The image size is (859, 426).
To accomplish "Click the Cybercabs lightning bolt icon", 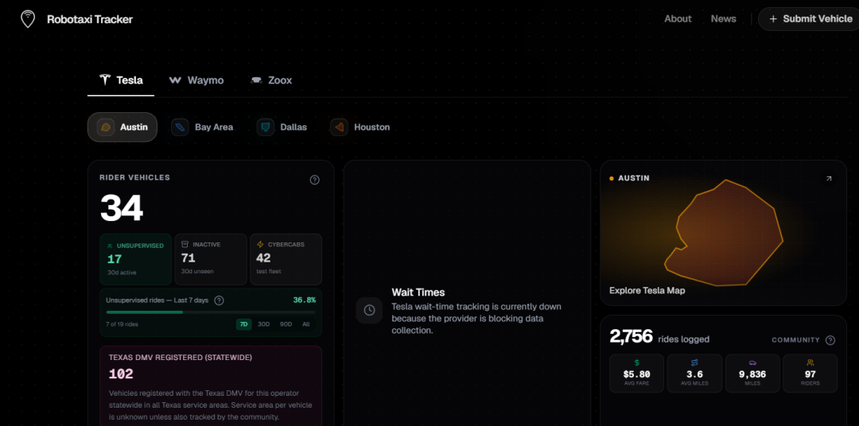I will point(261,244).
